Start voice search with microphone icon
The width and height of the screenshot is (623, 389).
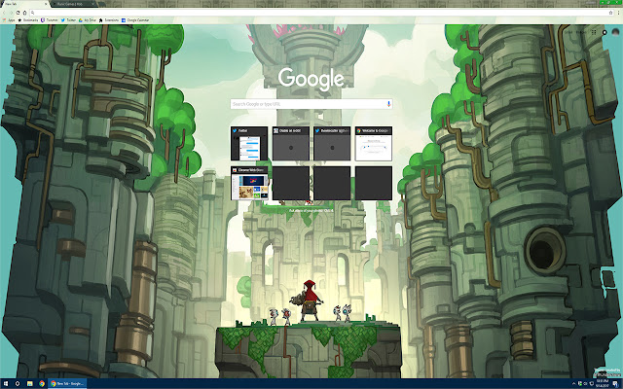(x=389, y=104)
